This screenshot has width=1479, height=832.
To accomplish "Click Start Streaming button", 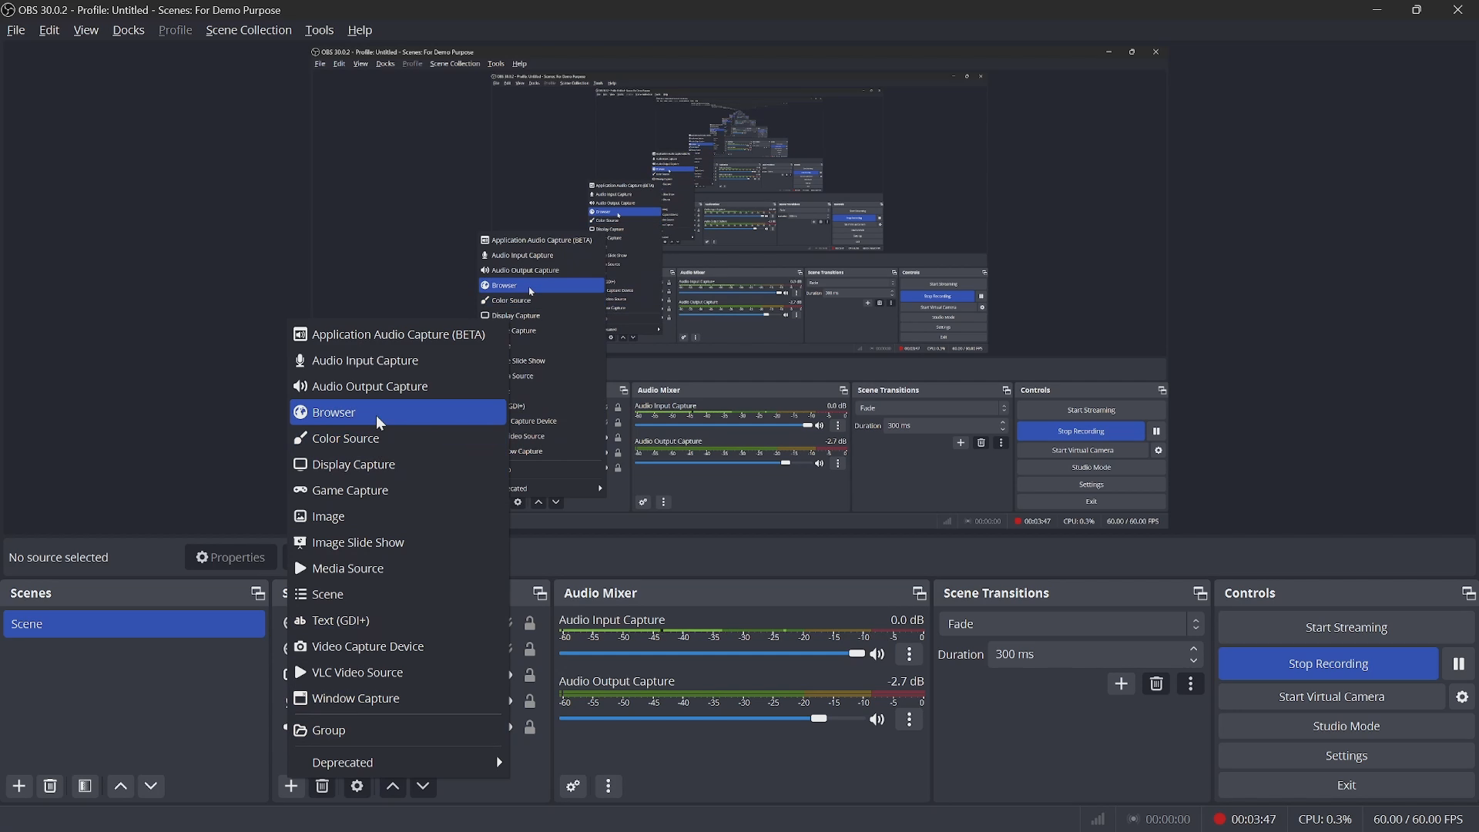I will 1347,628.
